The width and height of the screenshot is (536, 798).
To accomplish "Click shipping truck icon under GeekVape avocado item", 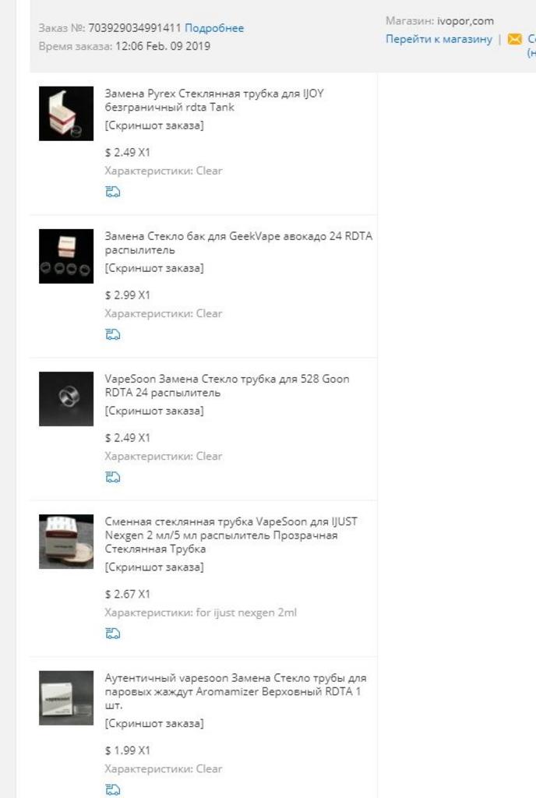I will tap(112, 334).
